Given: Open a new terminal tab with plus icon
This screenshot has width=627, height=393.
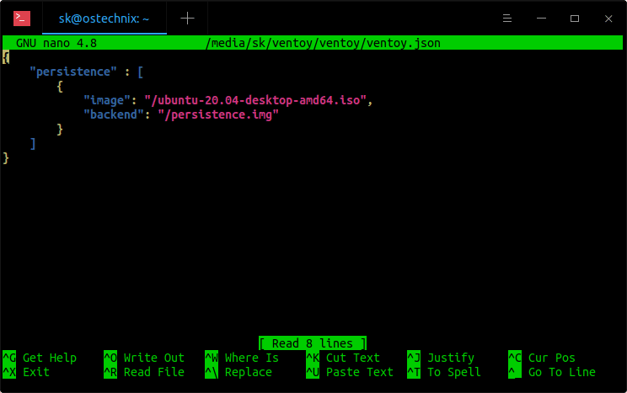Looking at the screenshot, I should coord(187,19).
